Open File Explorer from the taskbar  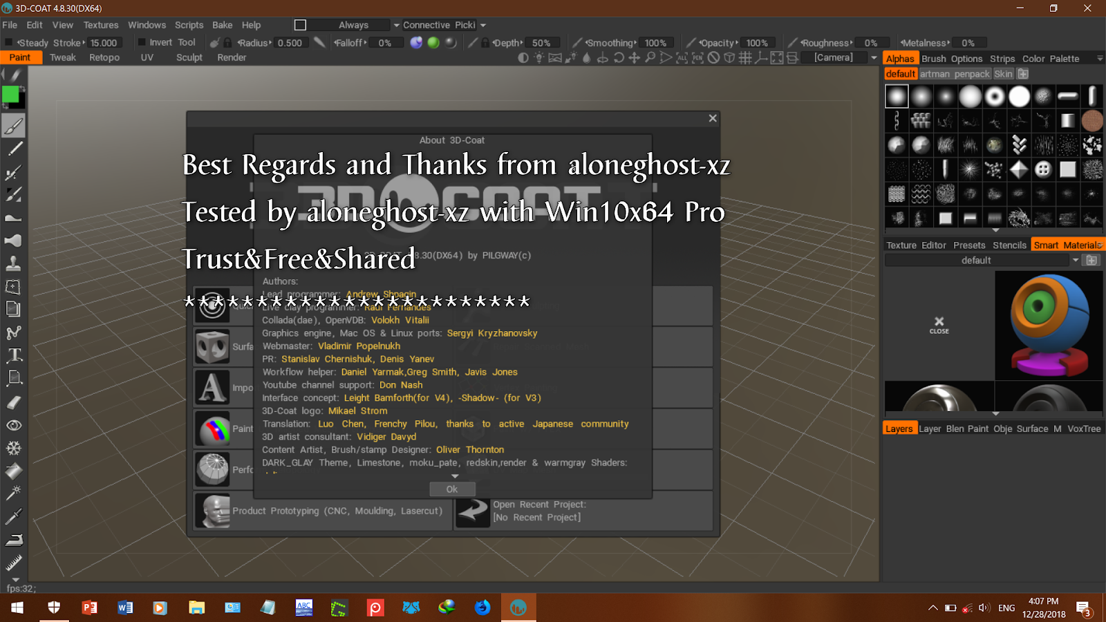click(x=197, y=607)
